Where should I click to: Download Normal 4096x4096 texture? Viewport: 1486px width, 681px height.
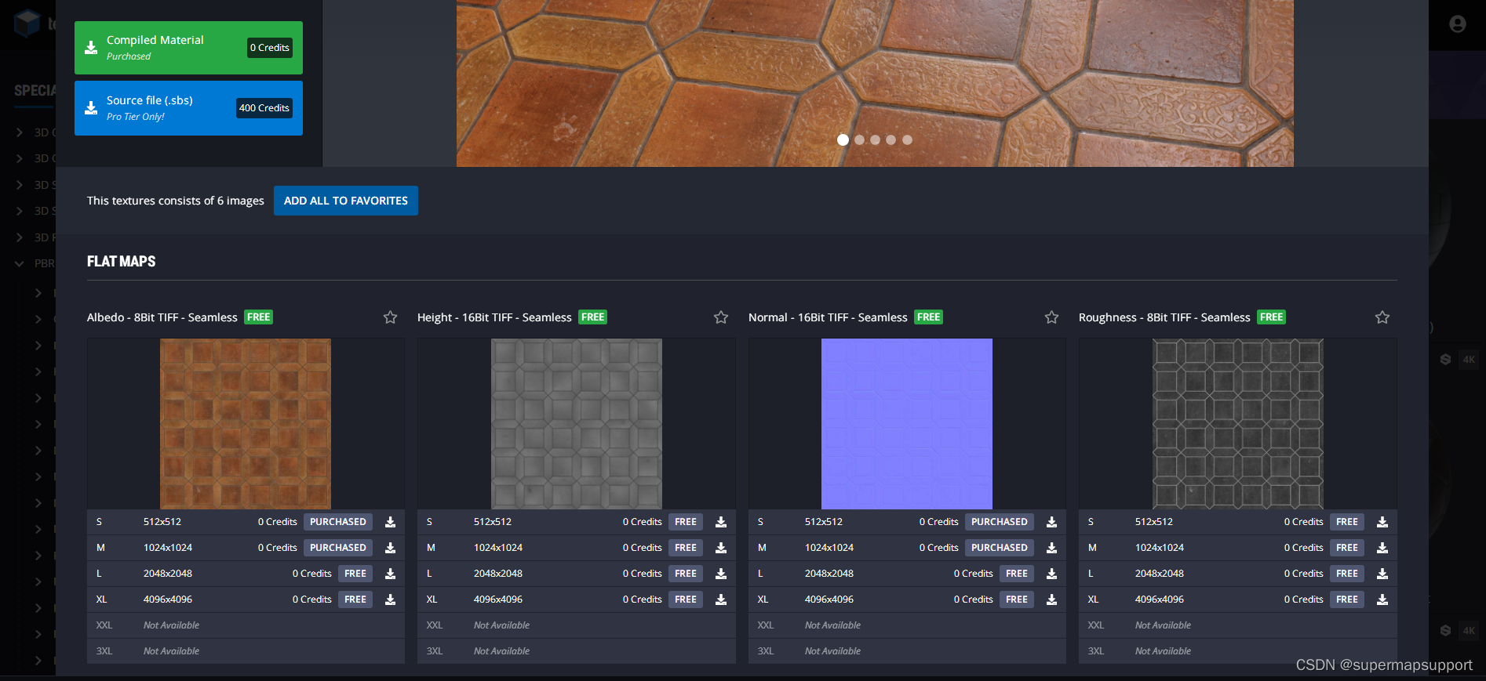tap(1051, 599)
